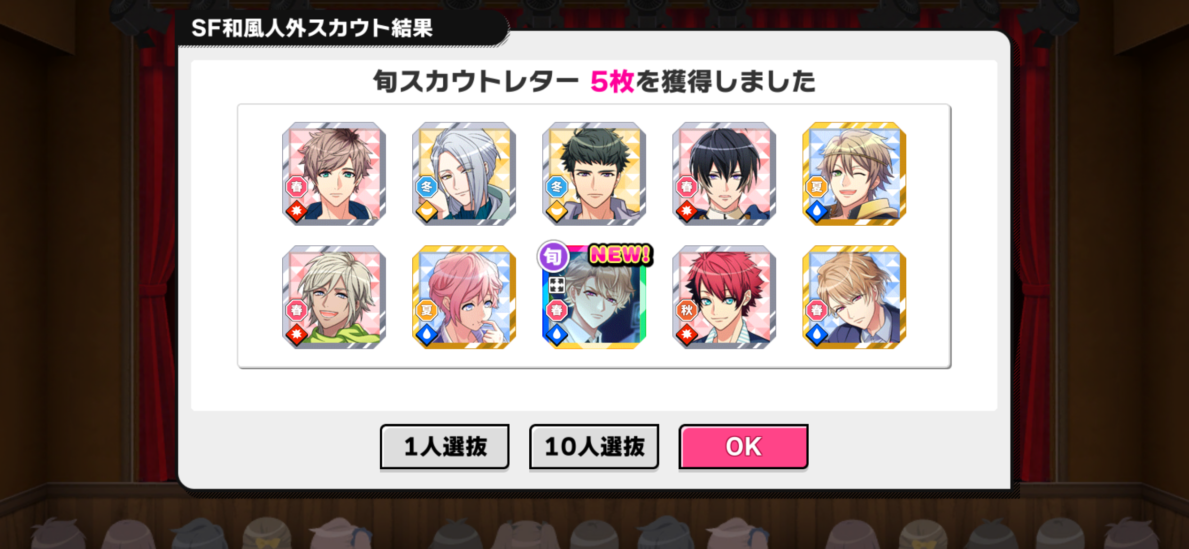
Task: Open the pink-haired summer character card
Action: (464, 297)
